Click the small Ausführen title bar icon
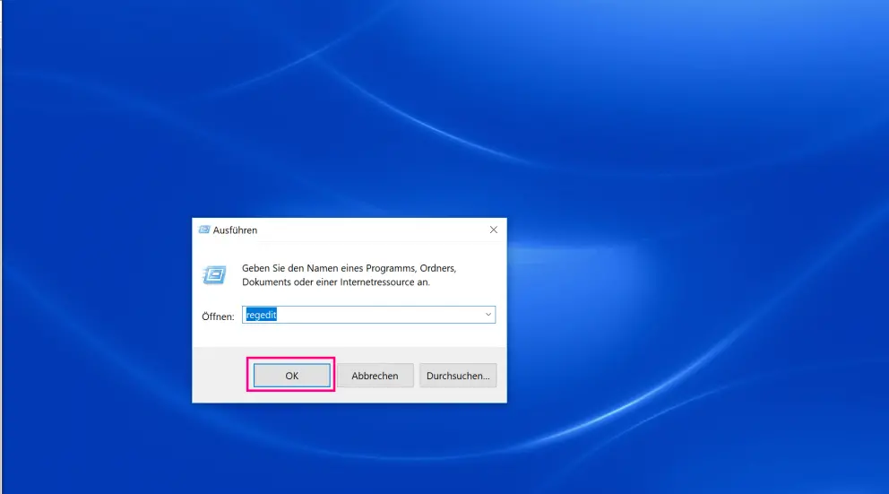Viewport: 889px width, 494px height. [x=203, y=230]
